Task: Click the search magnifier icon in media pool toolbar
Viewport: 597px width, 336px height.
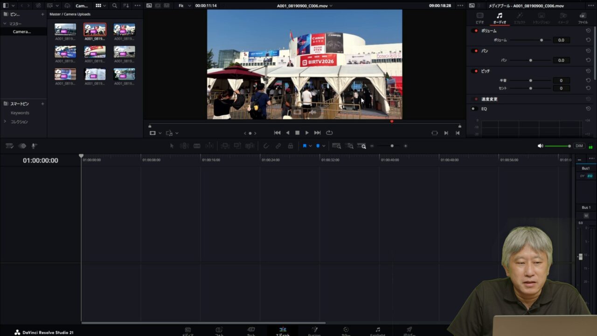Action: [x=115, y=6]
